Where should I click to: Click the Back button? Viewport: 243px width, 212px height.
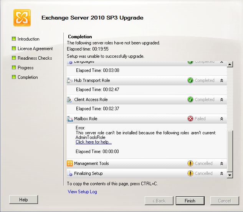tap(159, 201)
